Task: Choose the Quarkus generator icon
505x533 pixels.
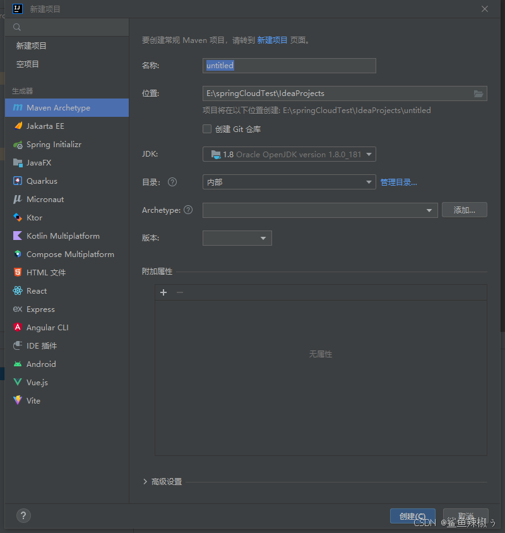Action: (x=18, y=181)
